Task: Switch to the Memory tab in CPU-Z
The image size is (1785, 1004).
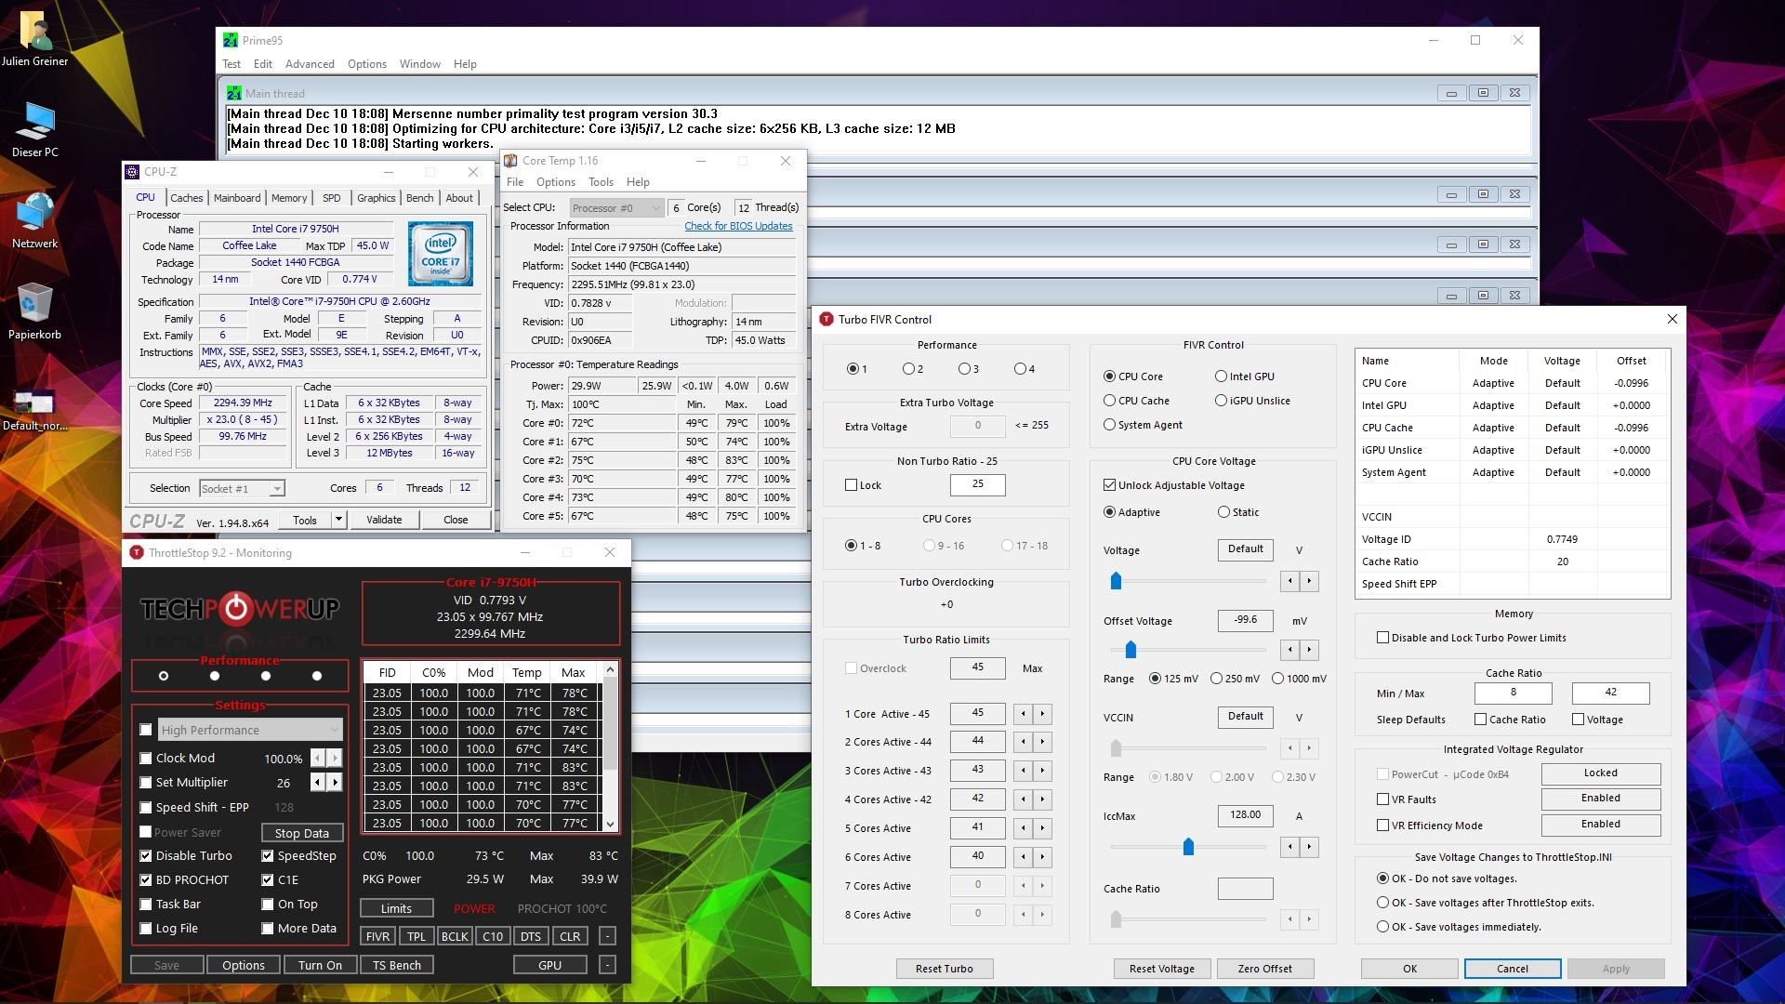Action: pos(289,198)
